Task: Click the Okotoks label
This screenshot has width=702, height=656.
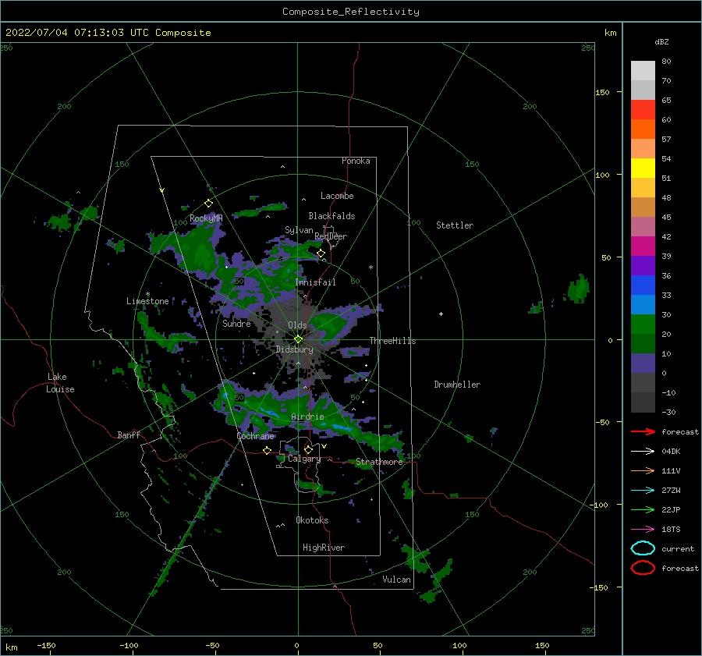Action: point(312,520)
